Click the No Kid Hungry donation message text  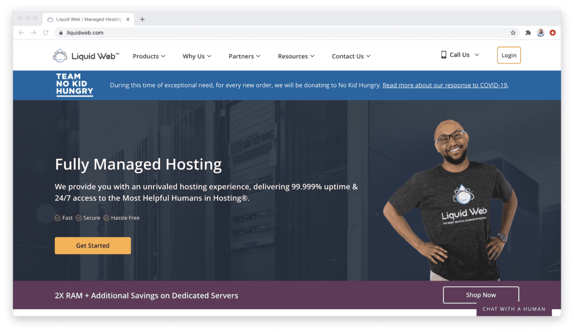pyautogui.click(x=246, y=85)
